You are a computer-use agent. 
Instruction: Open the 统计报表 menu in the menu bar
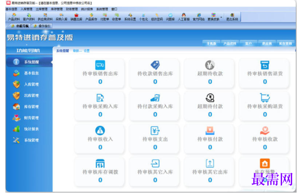pos(87,9)
